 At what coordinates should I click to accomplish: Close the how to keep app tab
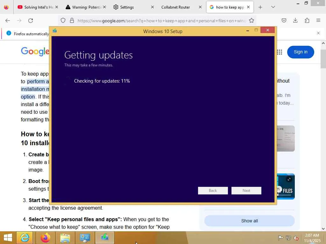tap(248, 7)
